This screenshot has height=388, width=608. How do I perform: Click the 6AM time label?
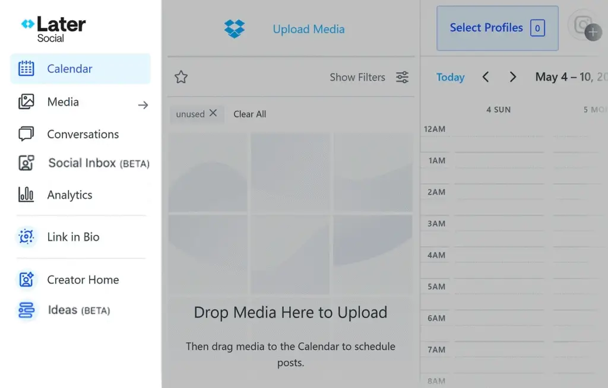pos(436,318)
